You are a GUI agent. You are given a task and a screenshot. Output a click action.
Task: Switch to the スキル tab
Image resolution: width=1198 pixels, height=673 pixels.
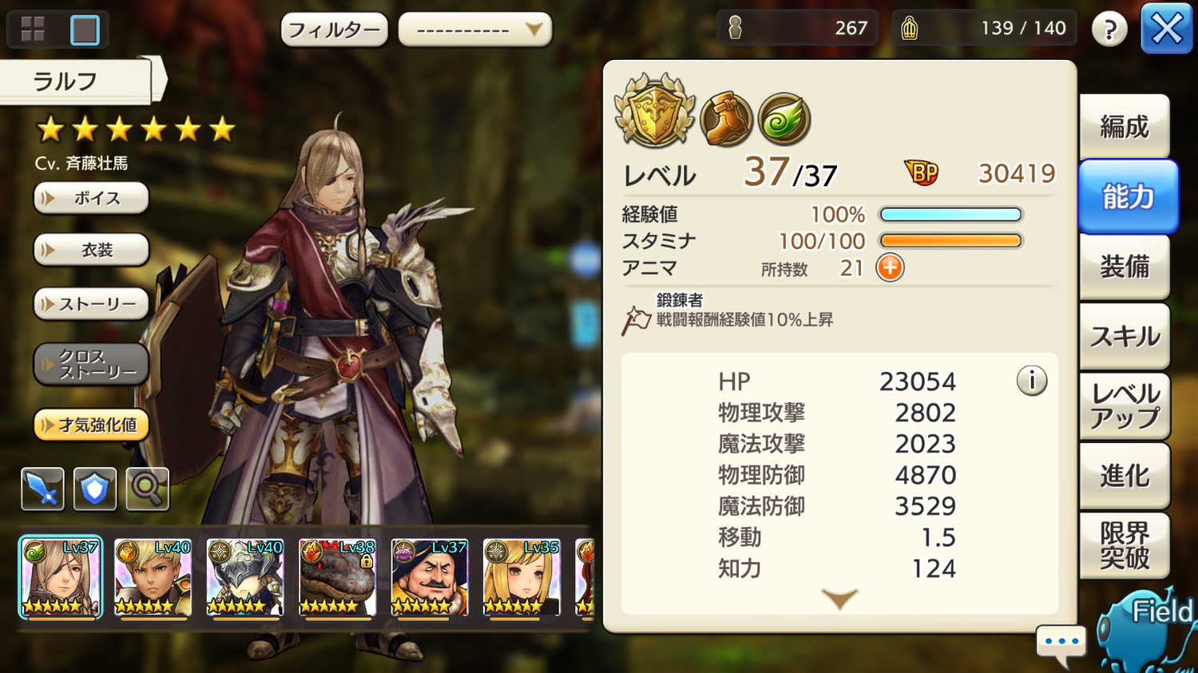tap(1125, 336)
